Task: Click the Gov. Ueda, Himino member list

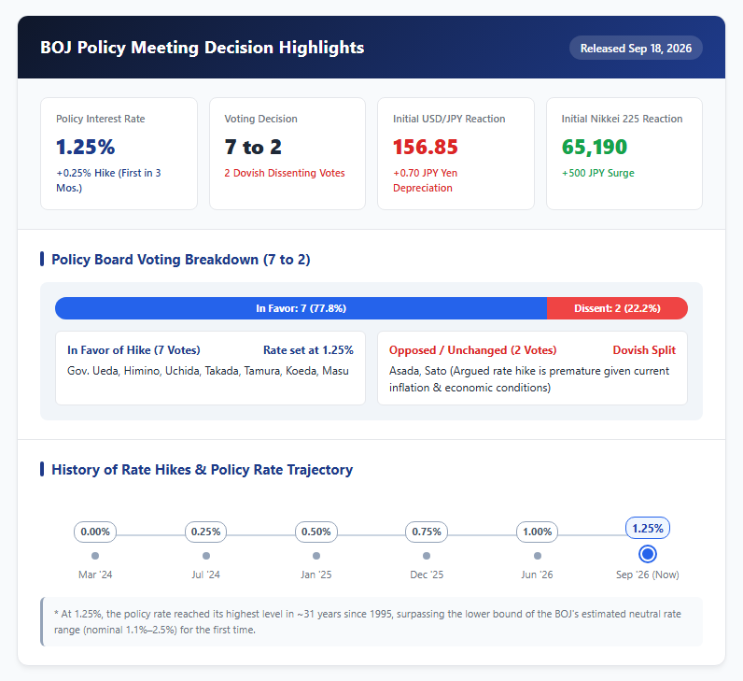Action: tap(208, 371)
